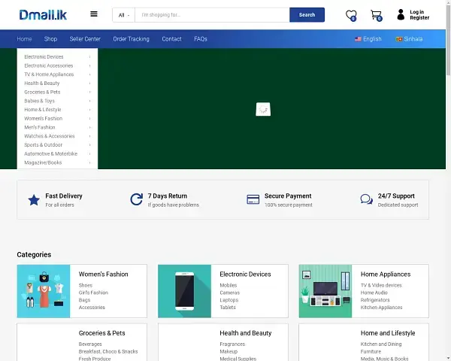This screenshot has width=451, height=361.
Task: Open the hamburger menu icon
Action: coord(93,14)
